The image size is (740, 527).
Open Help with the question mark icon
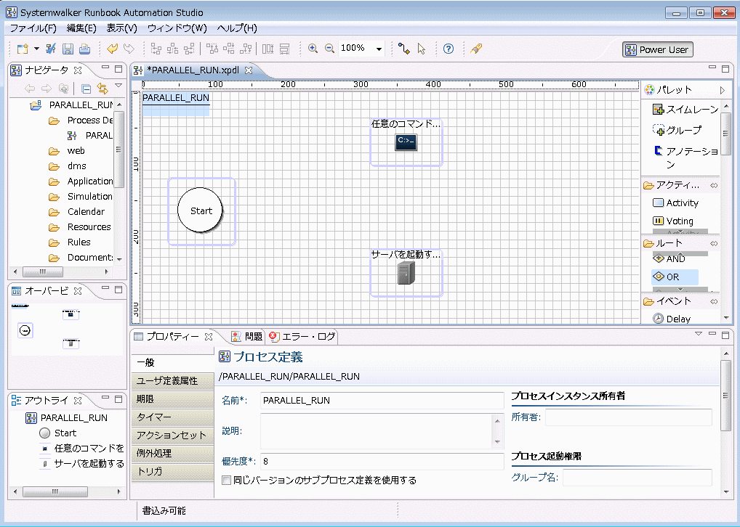[449, 49]
